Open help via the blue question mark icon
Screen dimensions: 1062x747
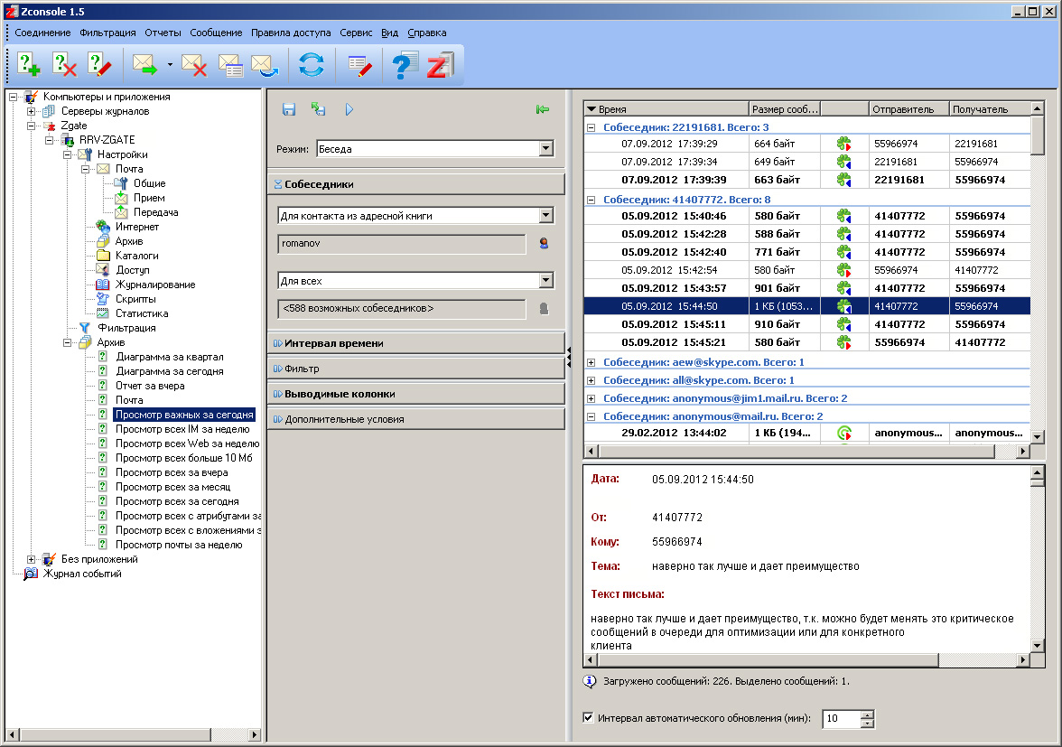(405, 65)
